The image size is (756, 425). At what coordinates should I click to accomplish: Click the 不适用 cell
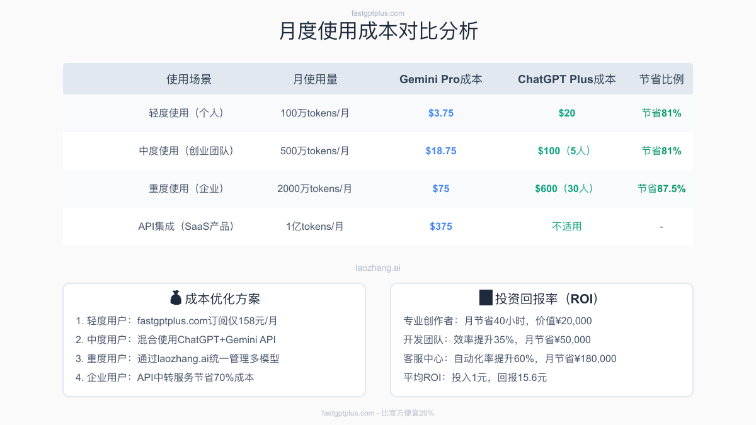(x=567, y=227)
